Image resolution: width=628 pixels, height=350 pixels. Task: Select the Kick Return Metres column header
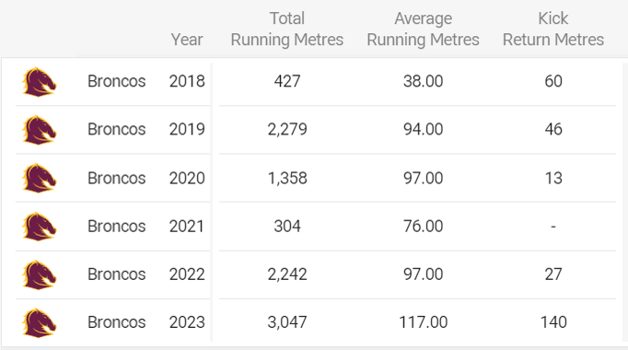click(553, 29)
